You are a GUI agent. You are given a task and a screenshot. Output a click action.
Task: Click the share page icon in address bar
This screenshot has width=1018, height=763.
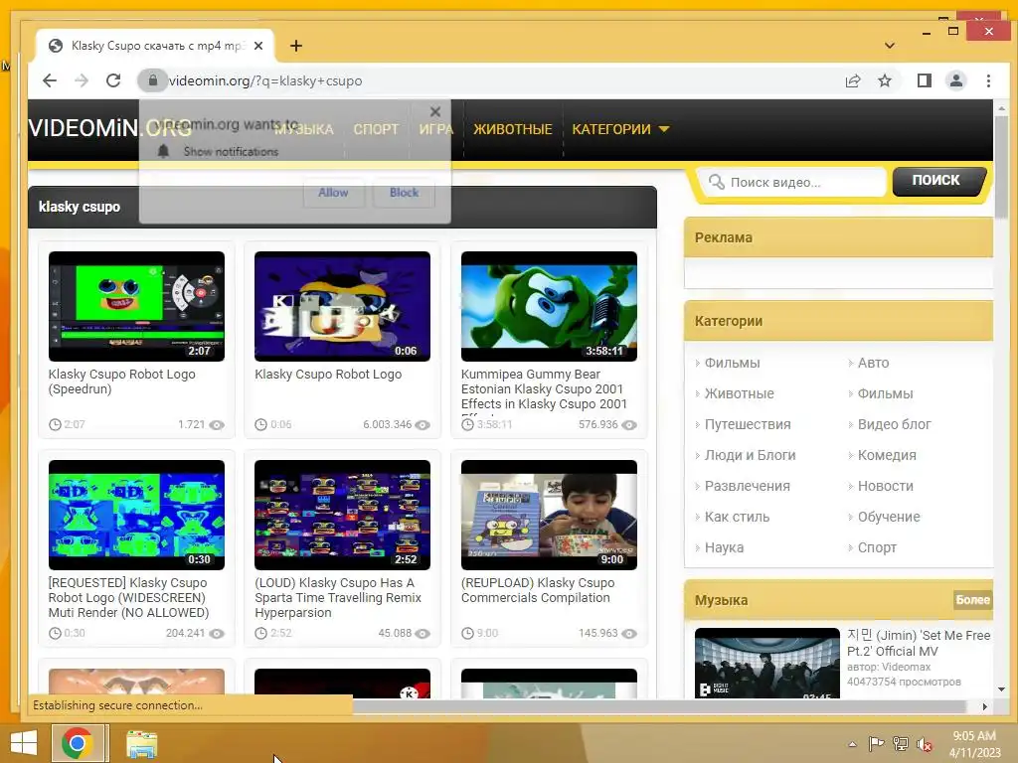[853, 80]
